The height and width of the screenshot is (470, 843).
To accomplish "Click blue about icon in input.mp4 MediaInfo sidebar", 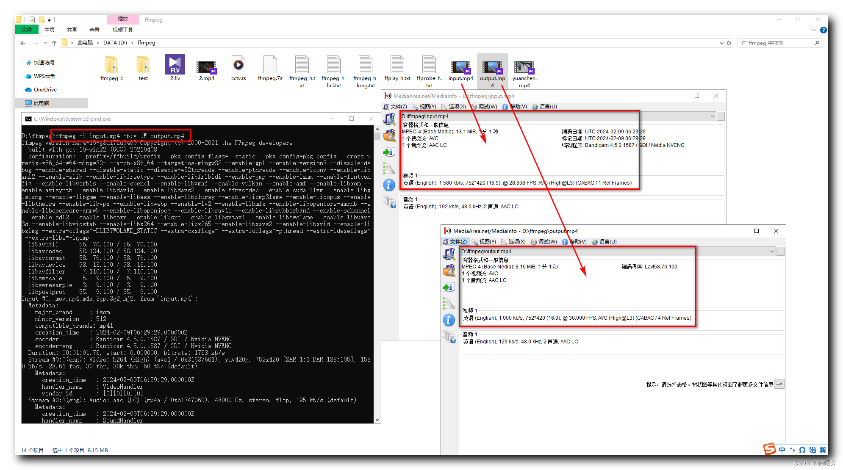I will pos(389,185).
